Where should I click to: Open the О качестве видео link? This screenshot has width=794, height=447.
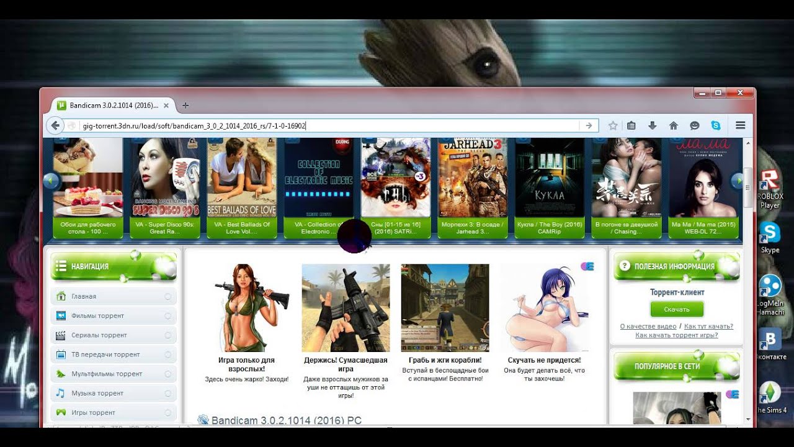[648, 326]
